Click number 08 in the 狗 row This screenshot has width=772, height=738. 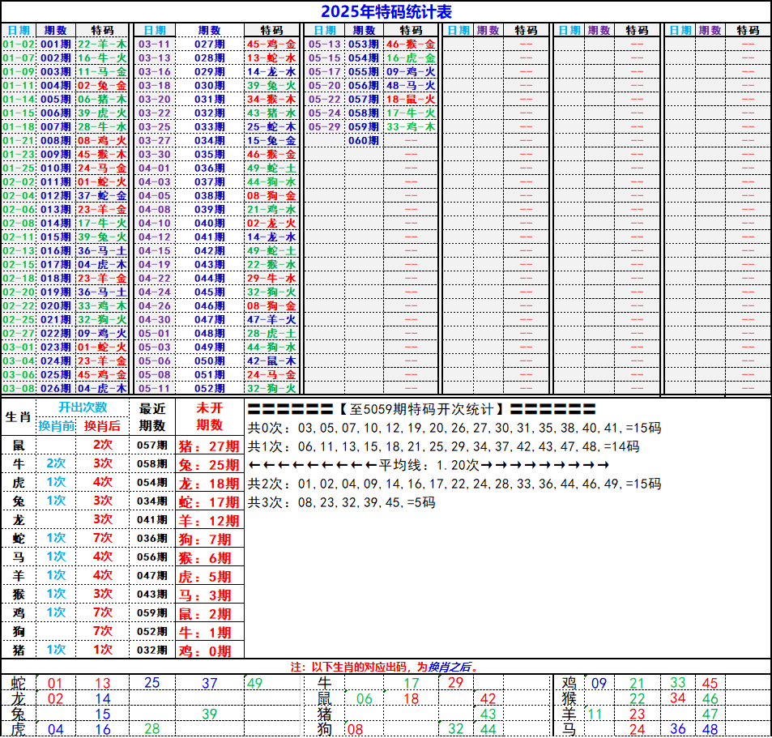[355, 729]
